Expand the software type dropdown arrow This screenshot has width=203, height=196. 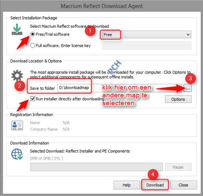coord(188,35)
